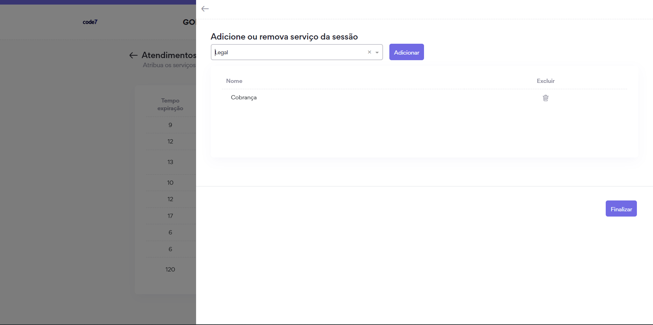Image resolution: width=653 pixels, height=325 pixels.
Task: Click the Tempo expiração column header
Action: (x=170, y=104)
